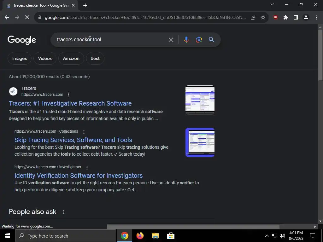The width and height of the screenshot is (323, 242).
Task: Click the taskbar search box
Action: 66,236
